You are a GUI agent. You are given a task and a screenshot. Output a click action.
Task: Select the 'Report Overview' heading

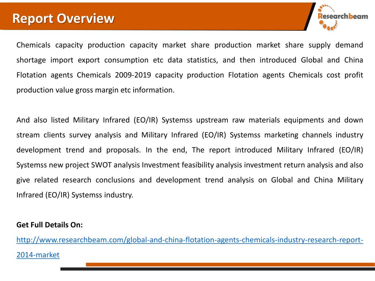click(x=63, y=18)
